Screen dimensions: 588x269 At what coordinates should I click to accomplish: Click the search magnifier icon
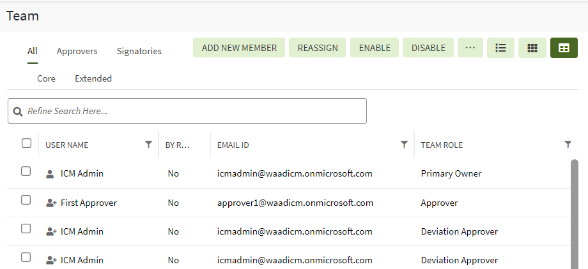coord(18,112)
